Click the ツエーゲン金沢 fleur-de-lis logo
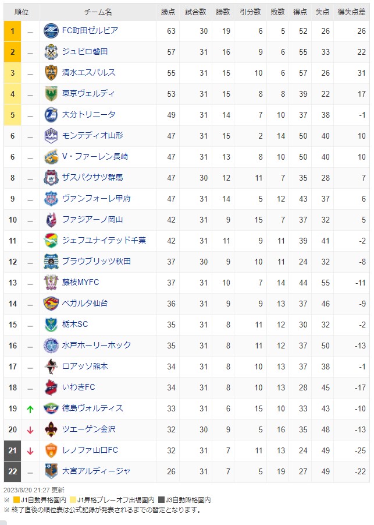Viewport: 374px width, 525px height. (x=51, y=429)
